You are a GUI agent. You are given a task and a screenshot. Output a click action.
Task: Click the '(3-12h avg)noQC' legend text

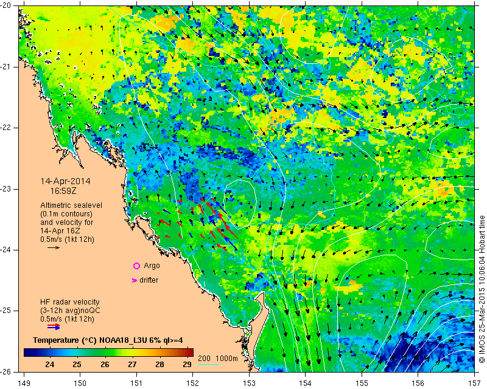point(70,311)
